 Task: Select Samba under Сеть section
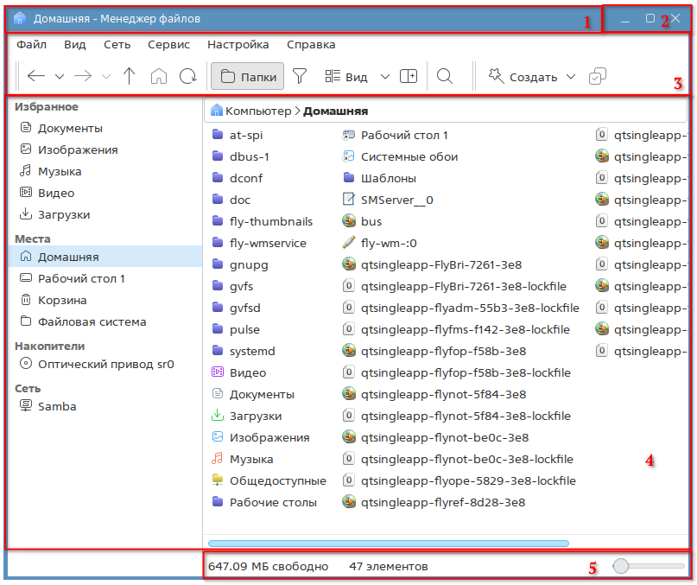(x=56, y=406)
